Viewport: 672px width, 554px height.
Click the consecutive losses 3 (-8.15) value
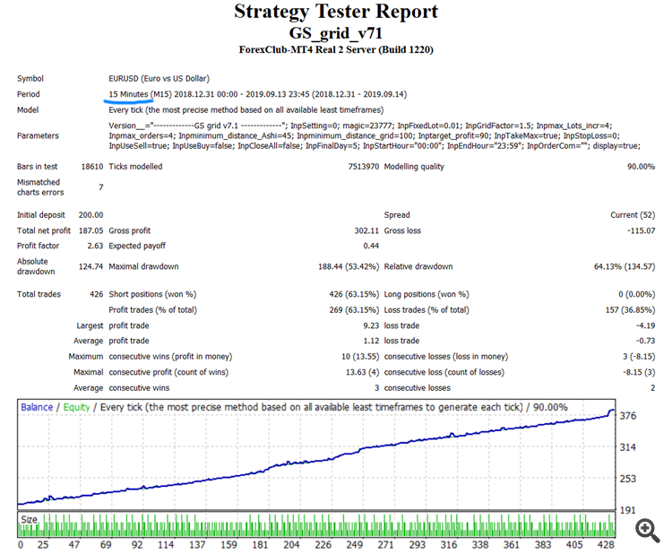(639, 357)
